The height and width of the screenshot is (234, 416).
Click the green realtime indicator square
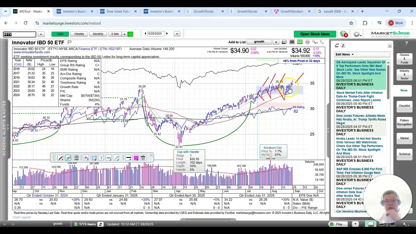pos(130,34)
